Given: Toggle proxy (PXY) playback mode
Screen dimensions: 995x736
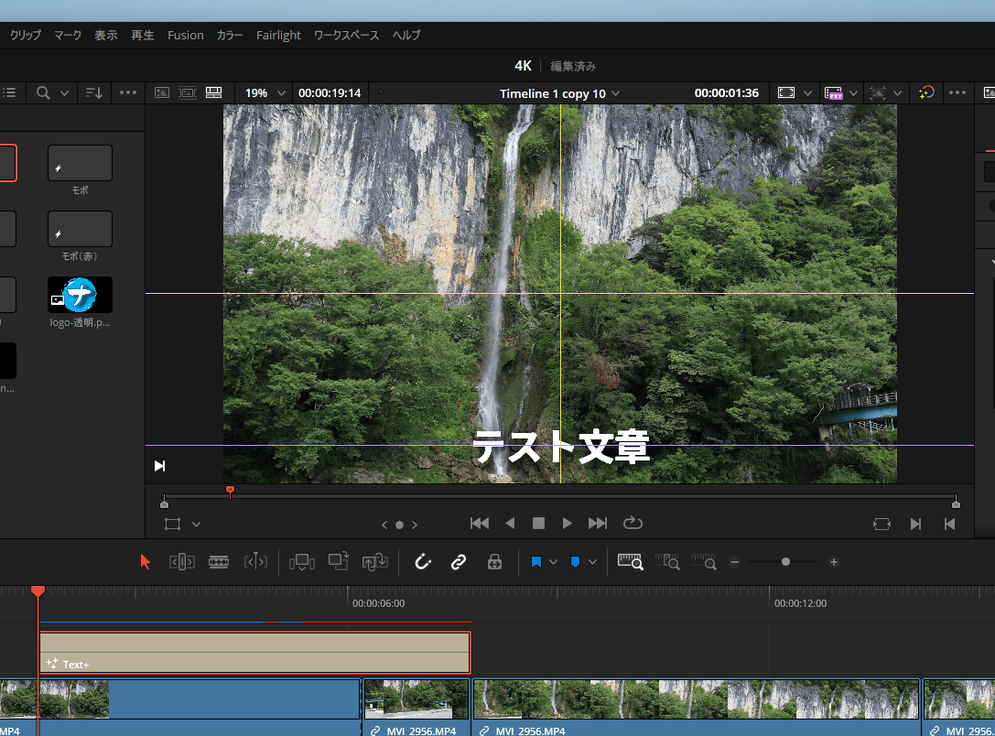Looking at the screenshot, I should (833, 93).
